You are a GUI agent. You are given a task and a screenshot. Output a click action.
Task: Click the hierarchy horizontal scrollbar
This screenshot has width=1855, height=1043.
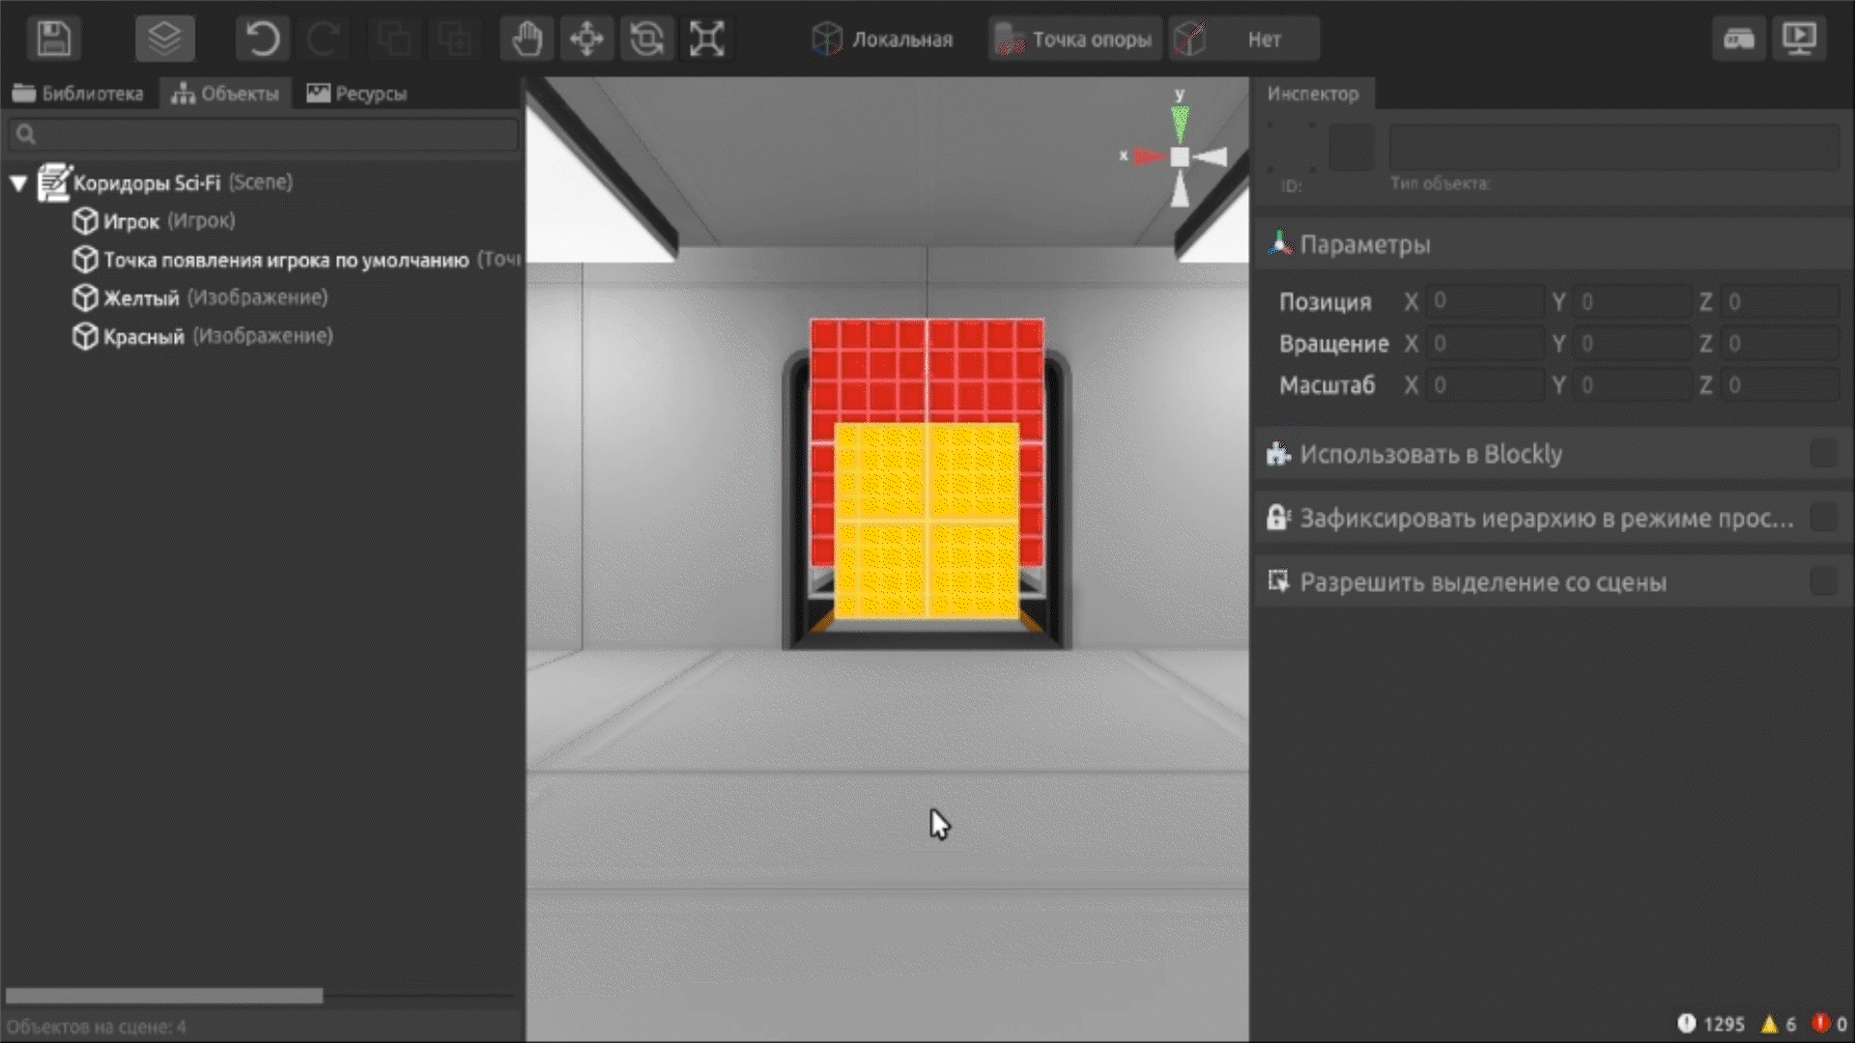click(164, 996)
